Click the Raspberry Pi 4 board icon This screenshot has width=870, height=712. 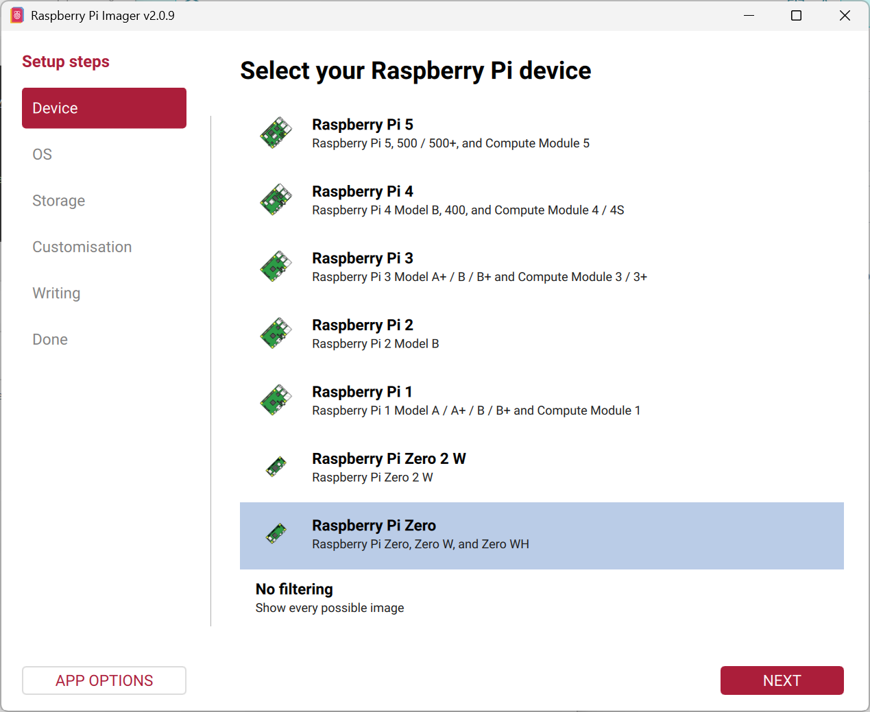coord(276,199)
